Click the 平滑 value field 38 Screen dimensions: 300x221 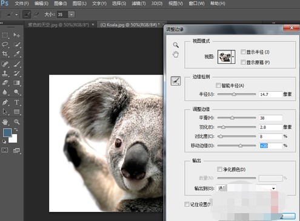click(x=270, y=118)
